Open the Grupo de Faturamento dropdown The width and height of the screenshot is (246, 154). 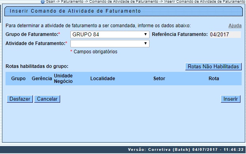[110, 34]
